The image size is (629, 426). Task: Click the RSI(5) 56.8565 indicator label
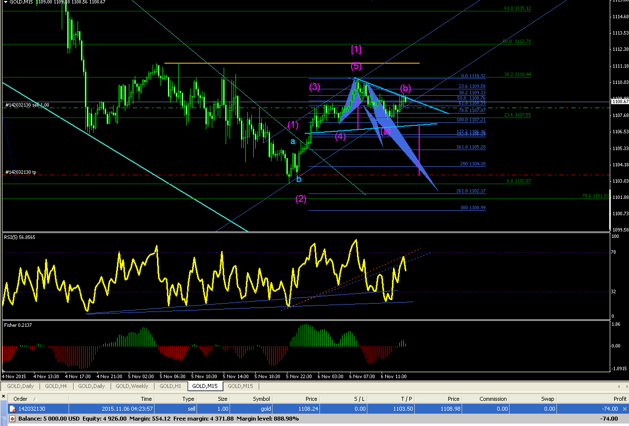[x=21, y=237]
